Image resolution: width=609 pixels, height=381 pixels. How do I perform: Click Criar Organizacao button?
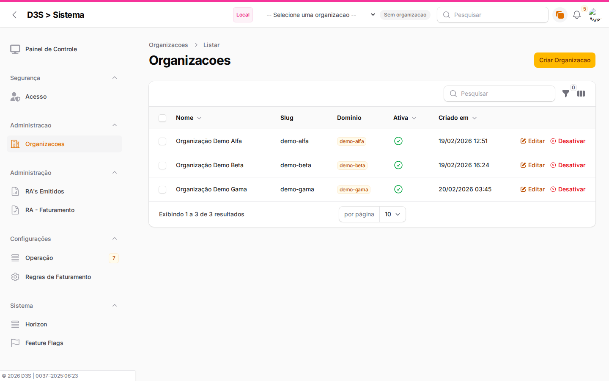[565, 60]
